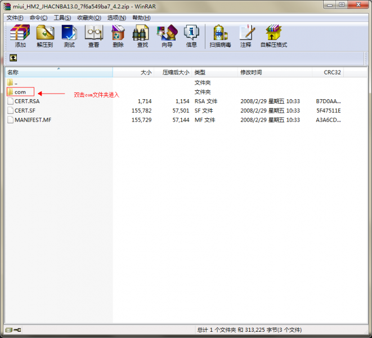The height and width of the screenshot is (338, 372).
Task: Select the MANIFEST.MF file name
Action: pyautogui.click(x=33, y=120)
